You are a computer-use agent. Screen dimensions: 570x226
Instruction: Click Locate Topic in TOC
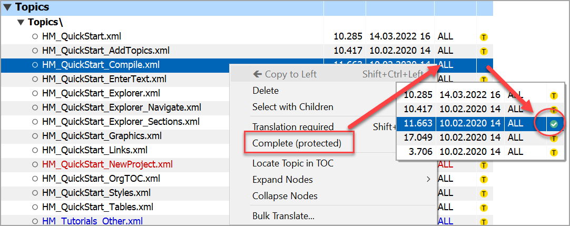pyautogui.click(x=292, y=163)
